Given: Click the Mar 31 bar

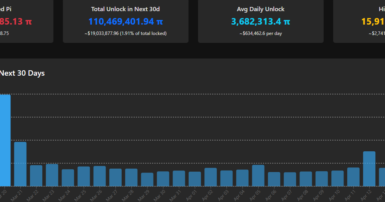Looking at the screenshot, I should pos(179,178).
